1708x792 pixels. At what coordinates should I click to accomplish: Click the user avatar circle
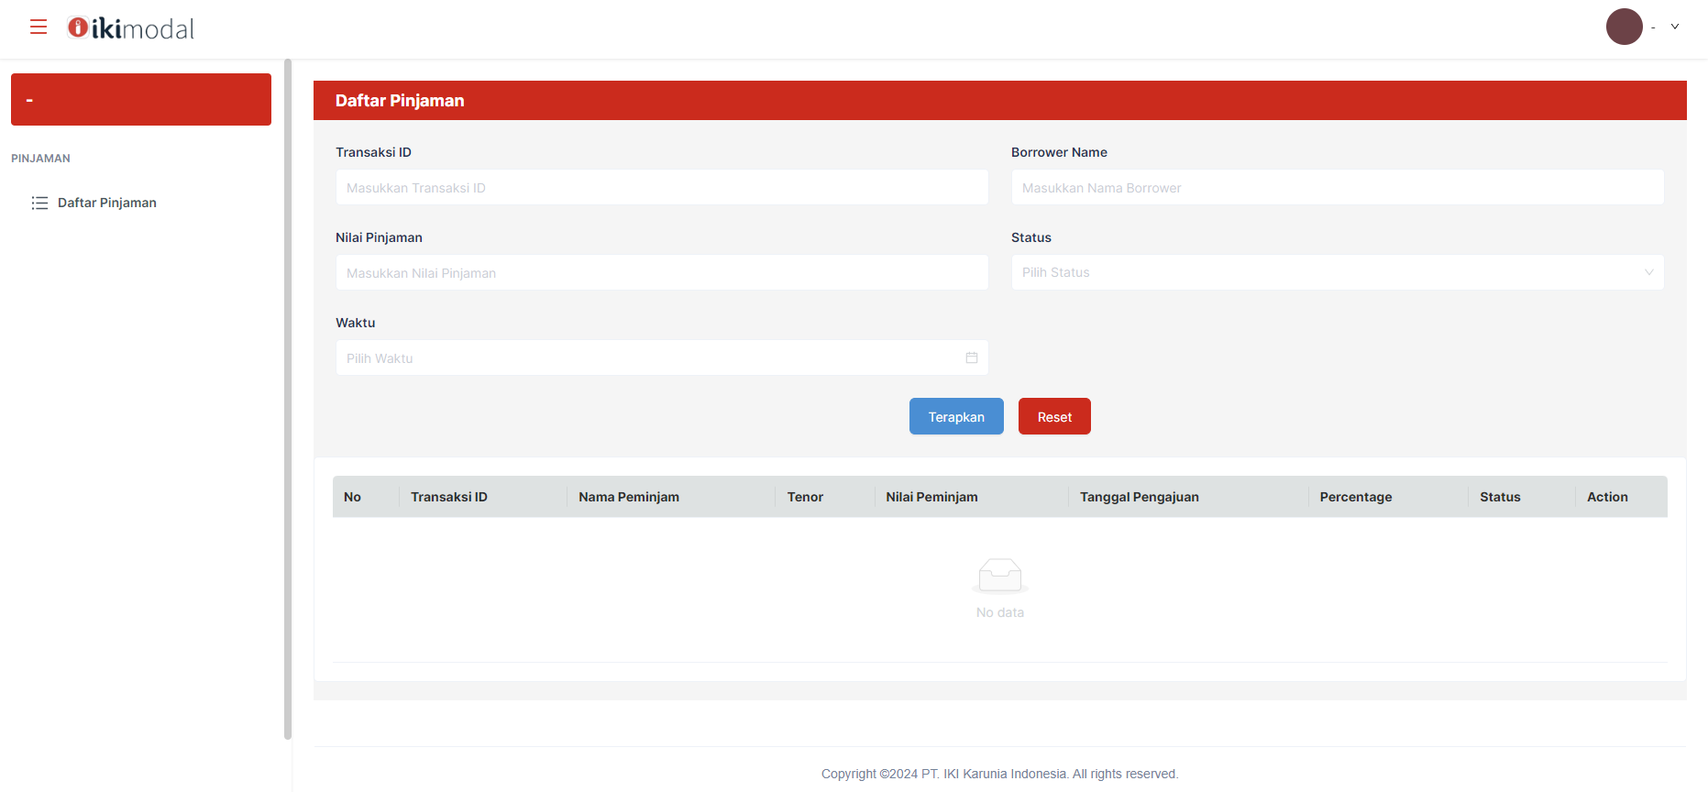click(x=1624, y=27)
